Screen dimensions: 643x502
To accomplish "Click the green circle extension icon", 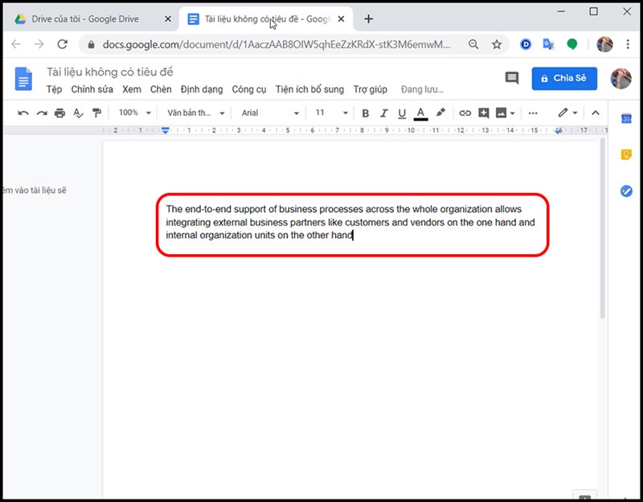I will pyautogui.click(x=571, y=44).
